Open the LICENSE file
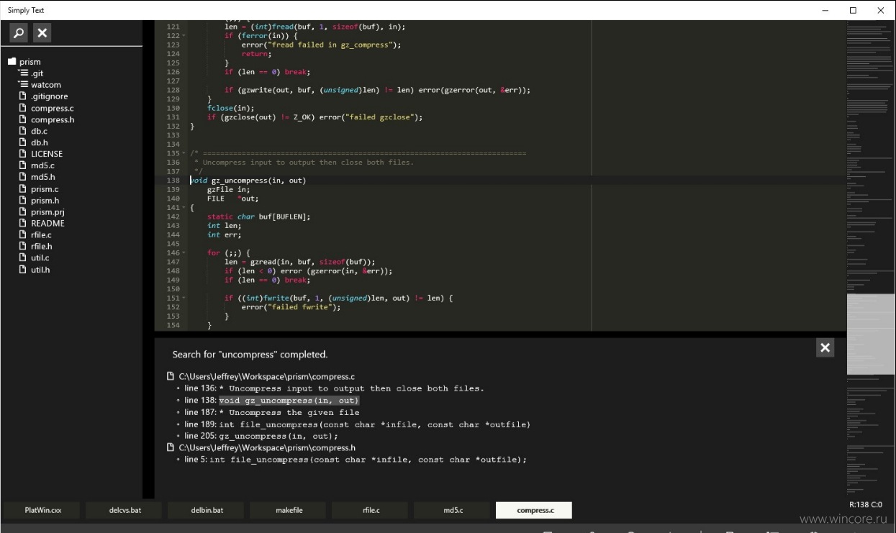 (x=46, y=154)
